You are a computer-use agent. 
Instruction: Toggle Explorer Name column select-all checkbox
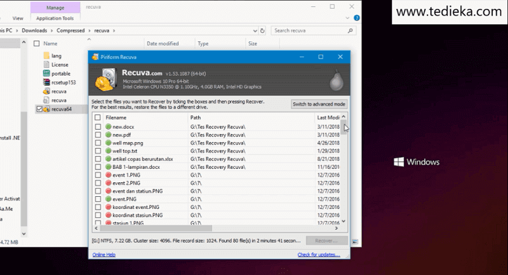pyautogui.click(x=37, y=43)
